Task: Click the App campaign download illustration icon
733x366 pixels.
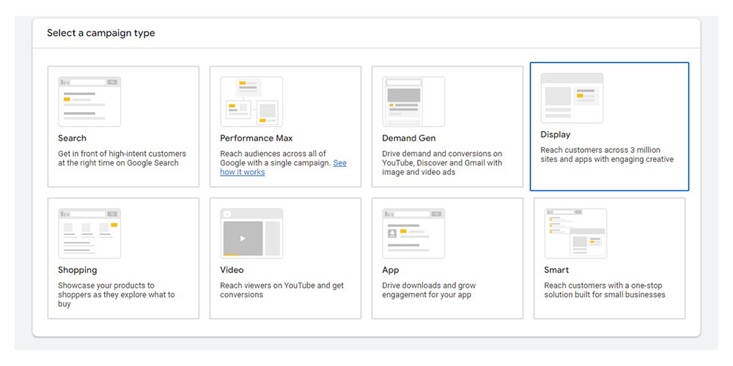Action: 413,234
